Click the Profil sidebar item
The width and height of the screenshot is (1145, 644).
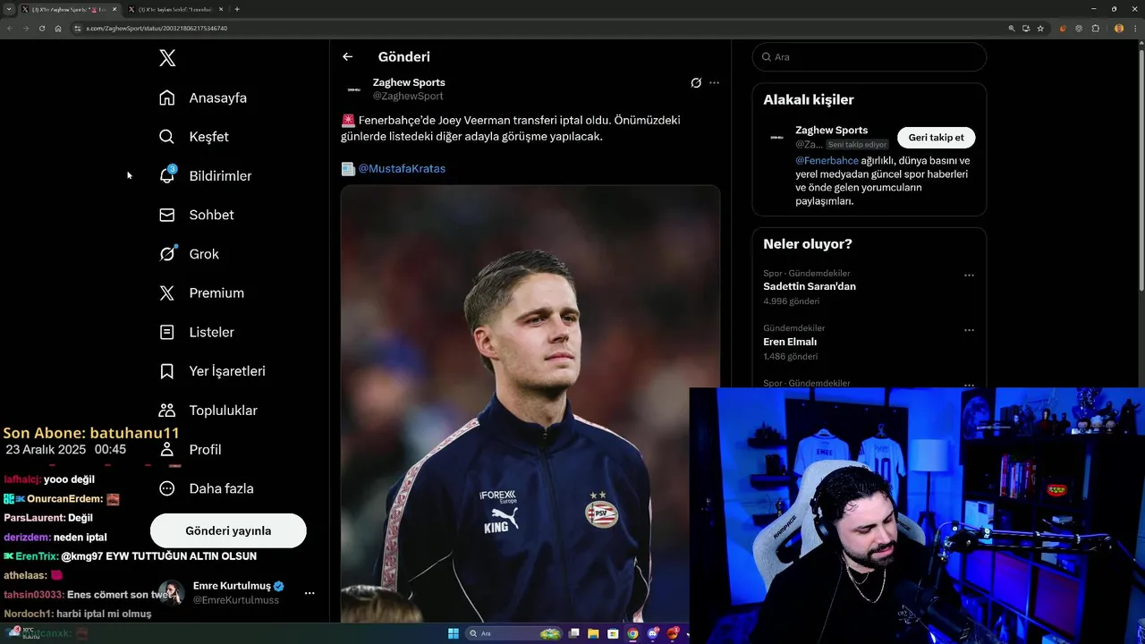tap(191, 449)
